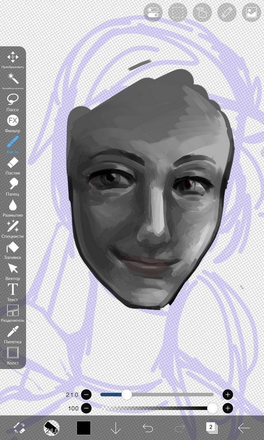Image resolution: width=264 pixels, height=440 pixels.
Task: Choose the Magic Wand tool
Action: coord(13,81)
